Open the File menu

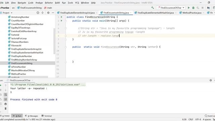pyautogui.click(x=2, y=3)
